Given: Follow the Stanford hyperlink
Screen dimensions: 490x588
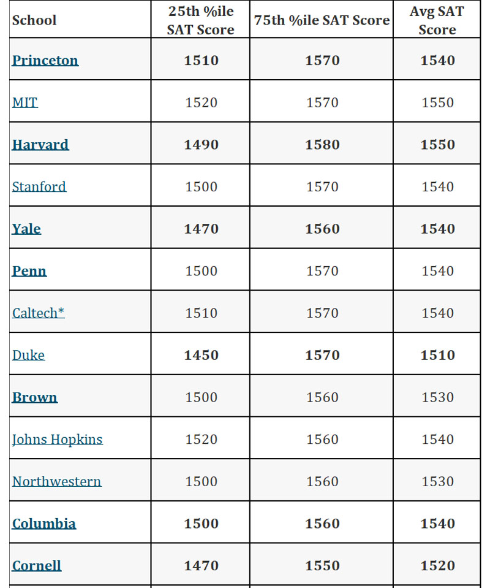Looking at the screenshot, I should 39,186.
